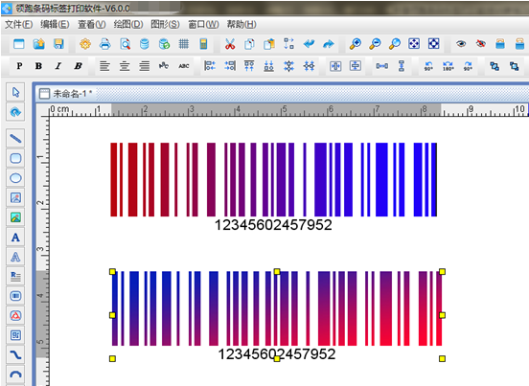Center object horizontally on canvas

point(335,66)
